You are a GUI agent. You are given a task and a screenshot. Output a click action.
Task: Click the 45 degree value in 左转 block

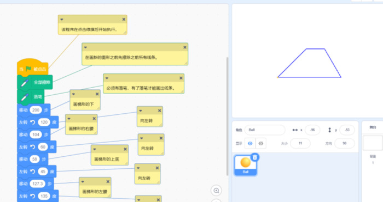pos(43,172)
